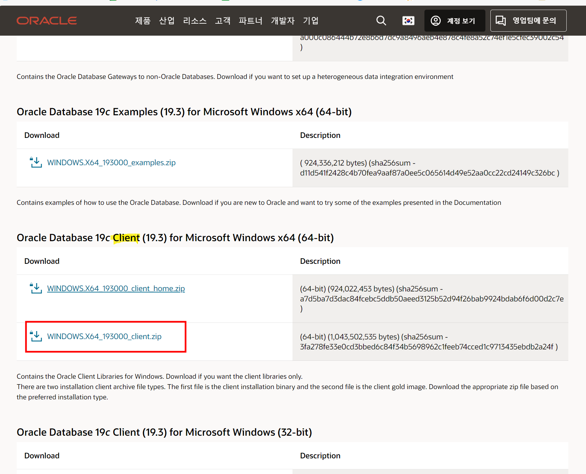Click the 19c Client 32-bit section heading
Viewport: 586px width, 474px height.
tap(164, 432)
